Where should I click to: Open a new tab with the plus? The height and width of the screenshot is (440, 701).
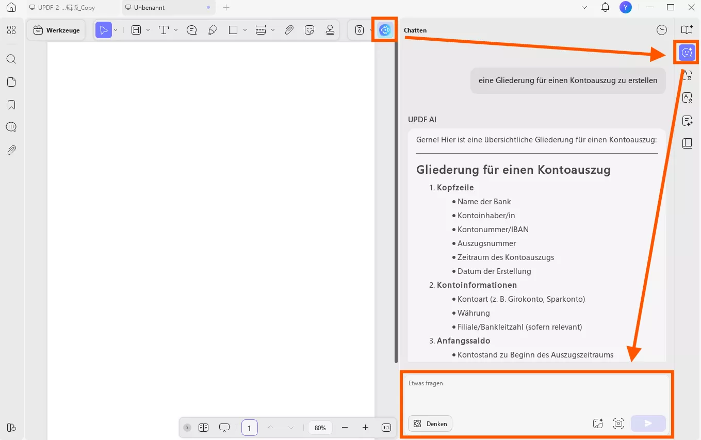point(226,8)
